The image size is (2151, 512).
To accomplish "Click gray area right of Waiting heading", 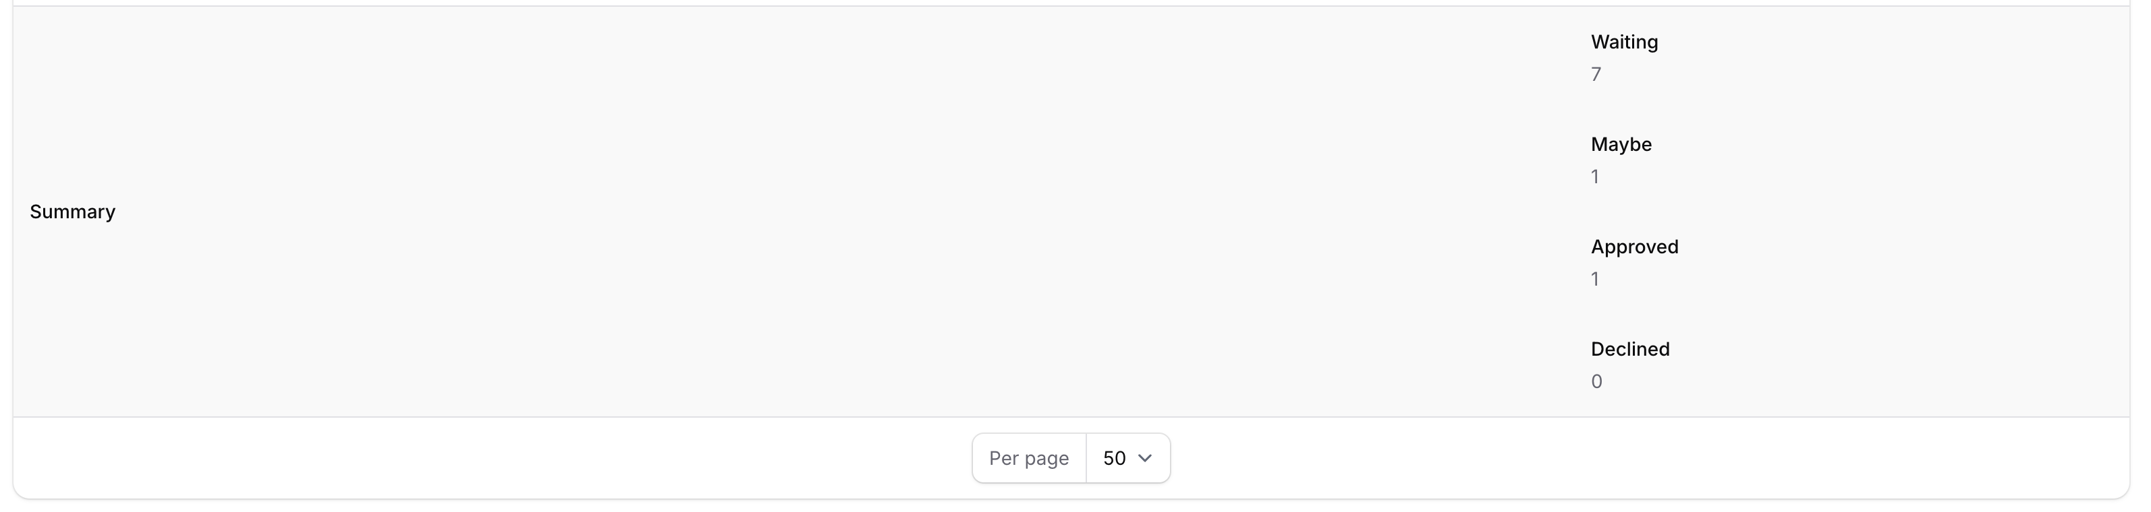I will [1879, 42].
